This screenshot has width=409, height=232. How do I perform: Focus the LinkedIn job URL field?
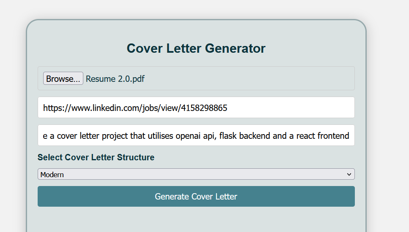tap(196, 108)
